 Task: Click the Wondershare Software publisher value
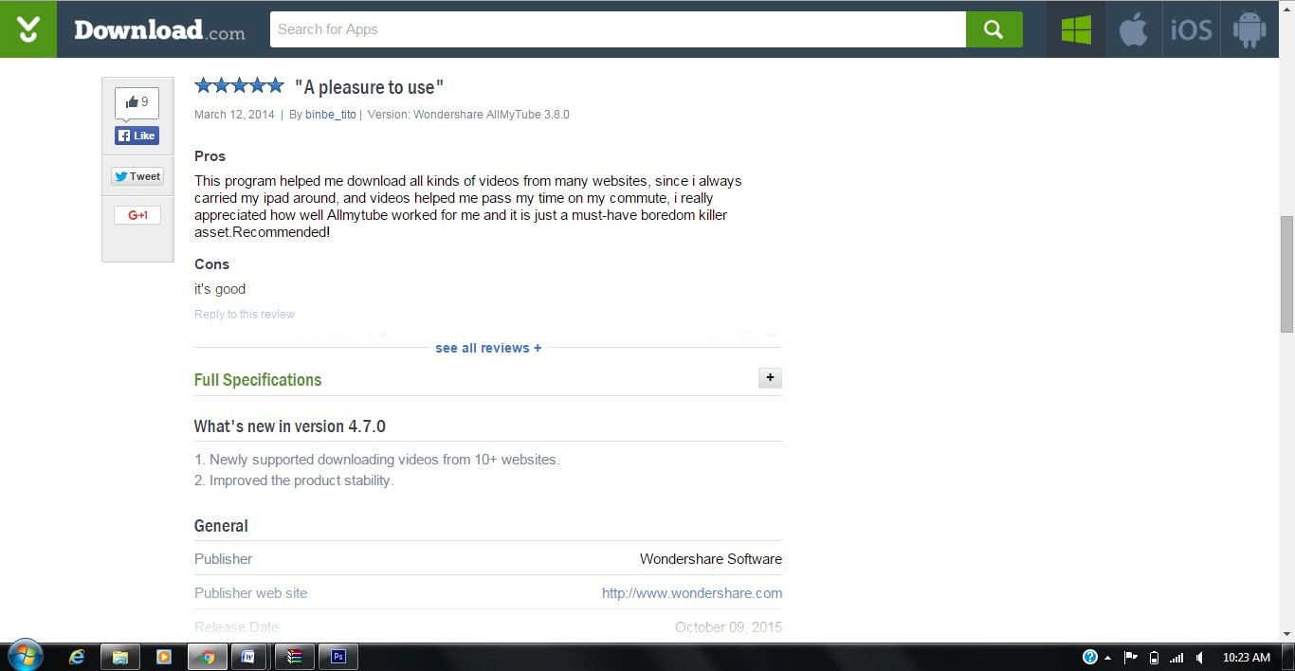(711, 559)
